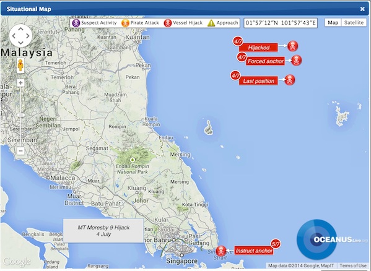The width and height of the screenshot is (371, 271).
Task: Click the Vessel Hijack legend text
Action: 188,23
